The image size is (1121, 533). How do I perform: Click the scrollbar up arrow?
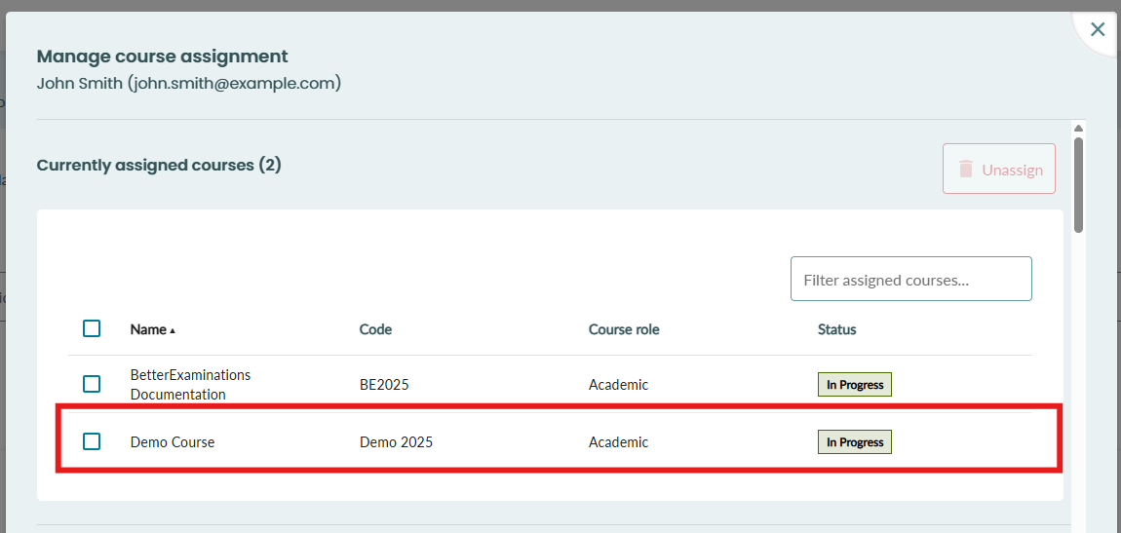[1079, 129]
